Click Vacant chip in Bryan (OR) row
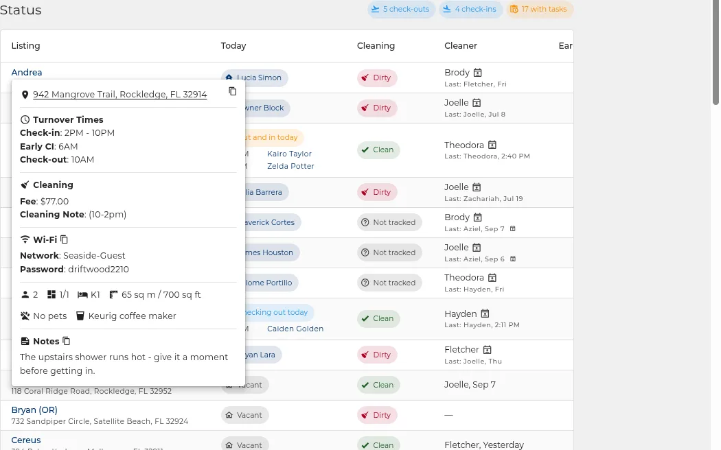 [x=244, y=415]
